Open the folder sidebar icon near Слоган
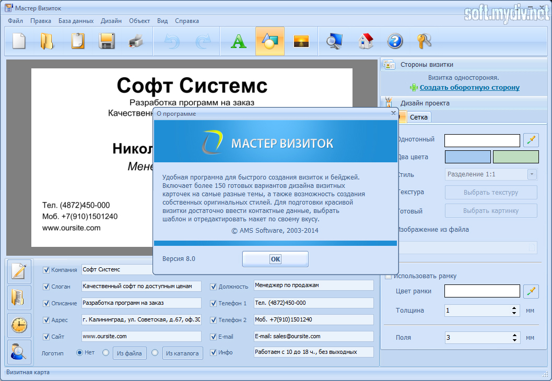The width and height of the screenshot is (552, 381). click(x=19, y=297)
